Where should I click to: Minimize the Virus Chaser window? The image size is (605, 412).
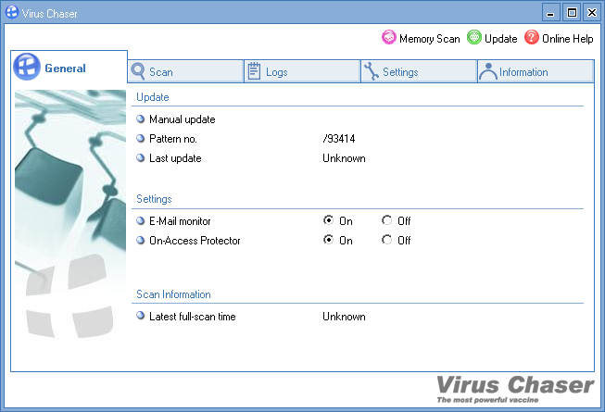point(550,13)
